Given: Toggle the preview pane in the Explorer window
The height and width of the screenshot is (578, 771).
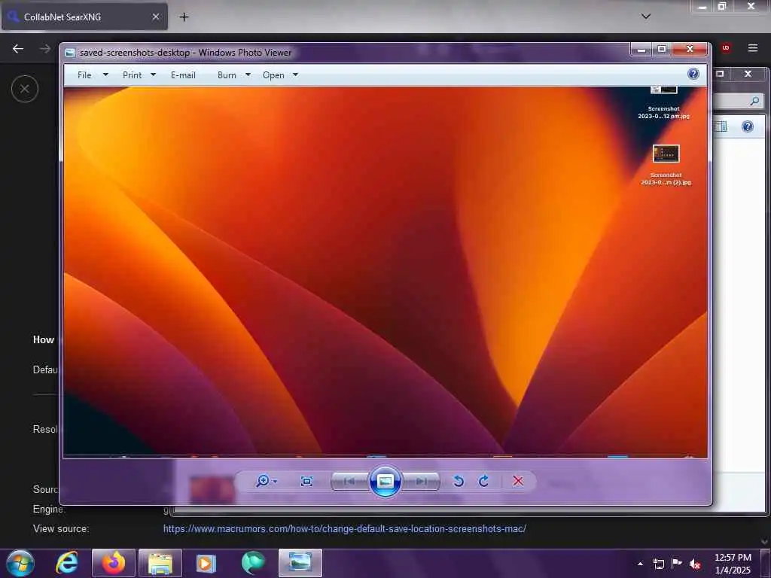Looking at the screenshot, I should pos(721,126).
